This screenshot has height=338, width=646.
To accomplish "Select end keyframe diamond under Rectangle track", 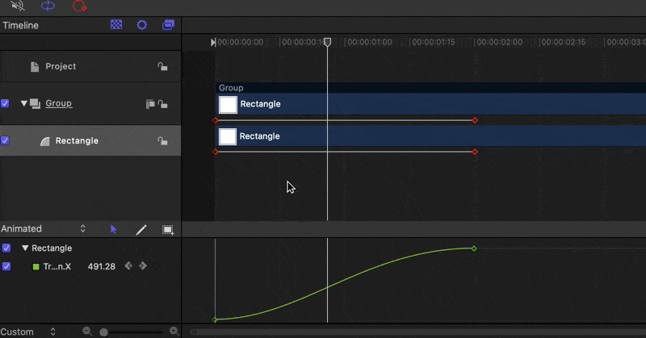I will [x=475, y=152].
